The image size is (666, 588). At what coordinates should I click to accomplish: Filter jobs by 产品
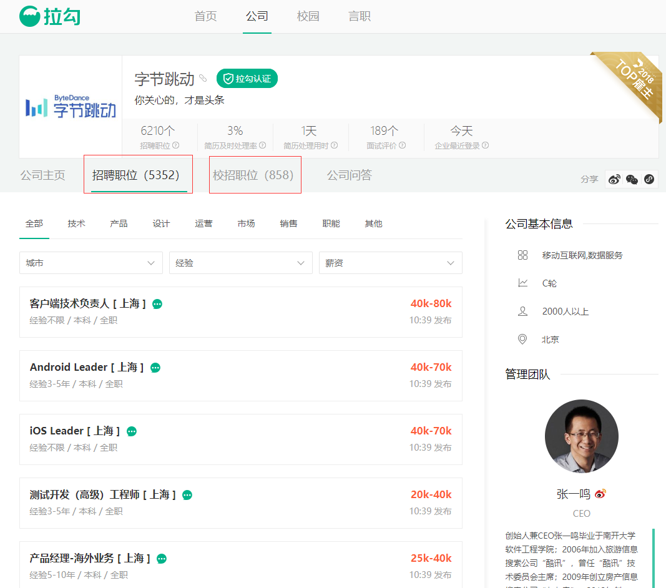coord(119,223)
